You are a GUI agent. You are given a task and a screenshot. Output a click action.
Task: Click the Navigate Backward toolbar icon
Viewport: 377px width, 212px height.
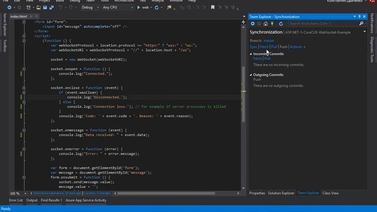[9, 8]
